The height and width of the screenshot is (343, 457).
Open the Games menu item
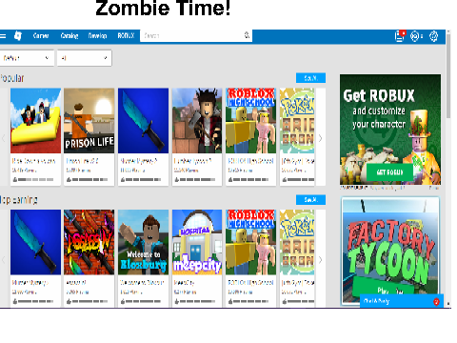coord(41,36)
